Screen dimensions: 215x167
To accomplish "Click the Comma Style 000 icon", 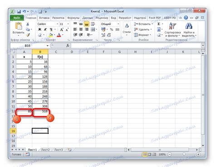I will click(117, 29).
